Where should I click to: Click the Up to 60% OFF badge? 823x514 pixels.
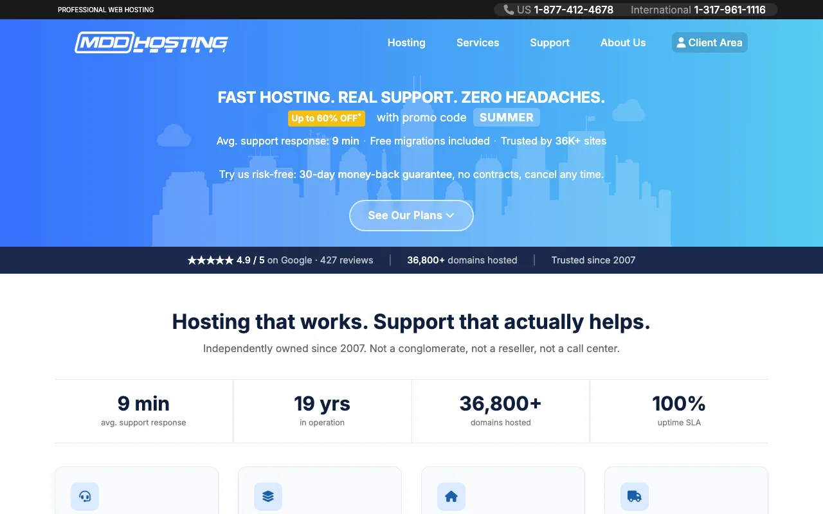coord(327,118)
